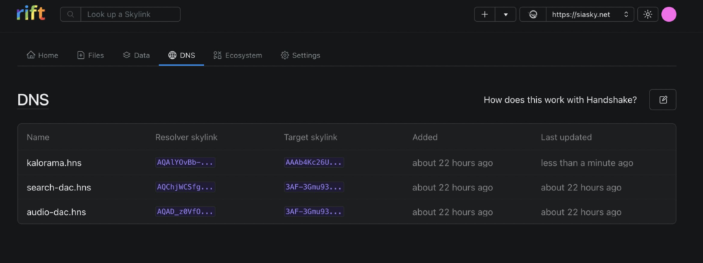Click the Look up a Skylink field
Image resolution: width=703 pixels, height=263 pixels.
pos(130,14)
